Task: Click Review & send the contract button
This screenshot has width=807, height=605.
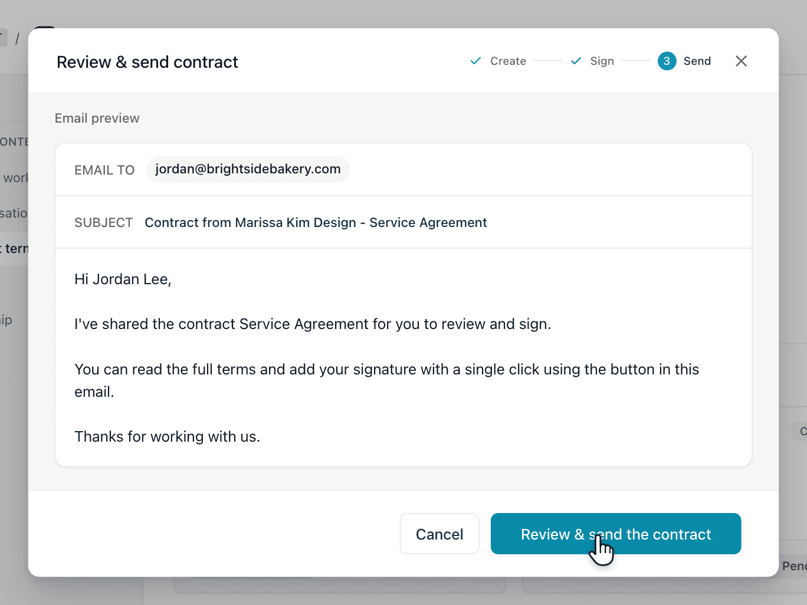Action: [616, 534]
